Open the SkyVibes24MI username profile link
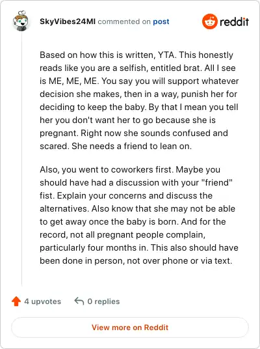 click(68, 21)
